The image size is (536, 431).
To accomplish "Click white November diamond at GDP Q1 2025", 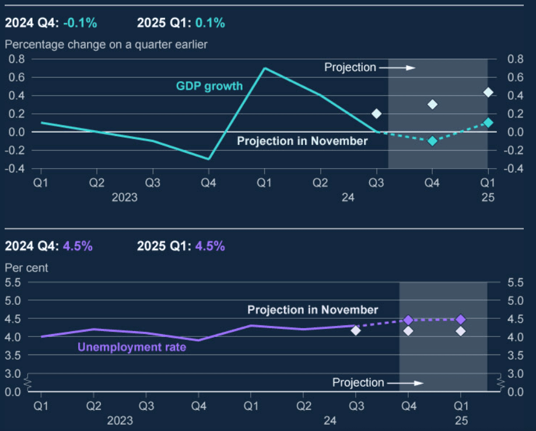I will pos(488,92).
